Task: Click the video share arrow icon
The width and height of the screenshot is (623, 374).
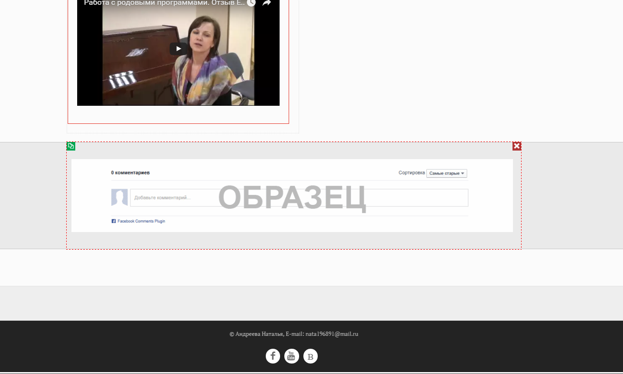Action: pos(267,3)
